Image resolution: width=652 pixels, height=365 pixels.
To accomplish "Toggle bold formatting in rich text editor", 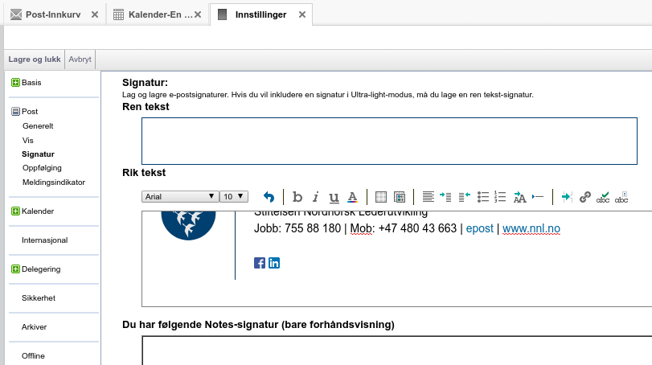I will (297, 197).
